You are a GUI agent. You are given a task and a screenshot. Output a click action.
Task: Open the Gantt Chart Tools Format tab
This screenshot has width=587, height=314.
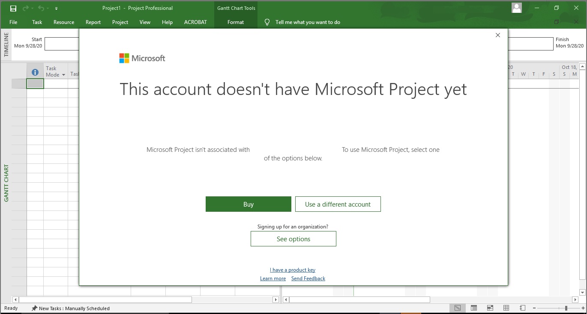236,22
